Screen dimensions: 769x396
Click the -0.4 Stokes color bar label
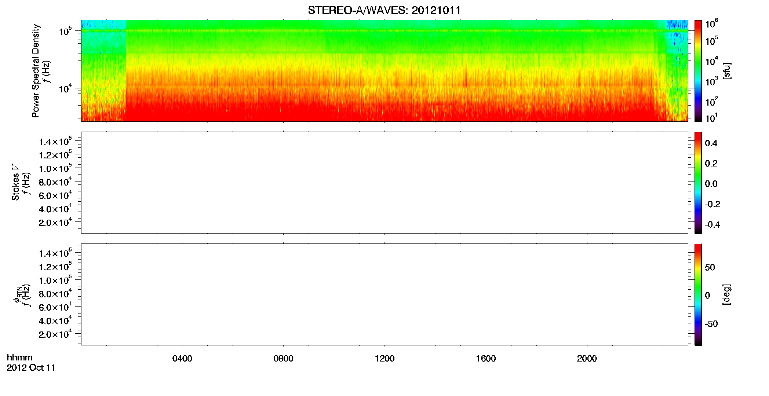[712, 224]
